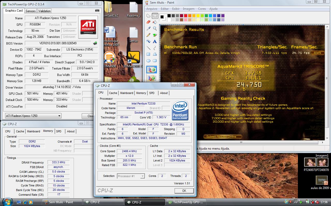Click OK in the CPU-Z window
The width and height of the screenshot is (331, 206).
(184, 191)
